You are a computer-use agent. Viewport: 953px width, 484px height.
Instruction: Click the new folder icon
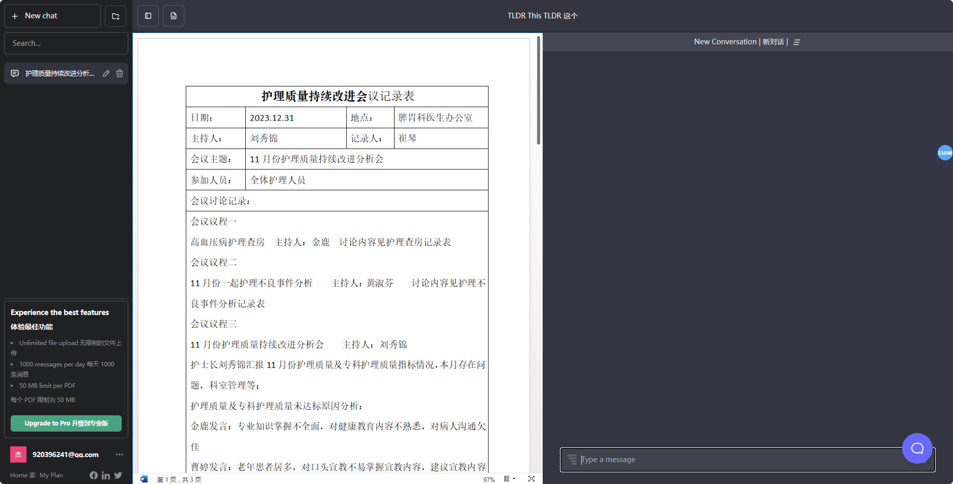(116, 16)
